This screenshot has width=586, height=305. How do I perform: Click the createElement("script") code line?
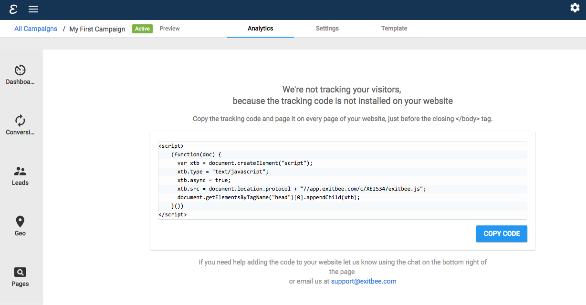tap(245, 163)
